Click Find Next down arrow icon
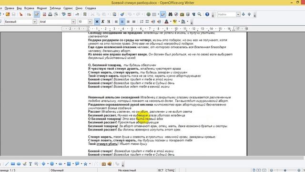Screen dimensions: 305x172 pyautogui.click(x=244, y=14)
